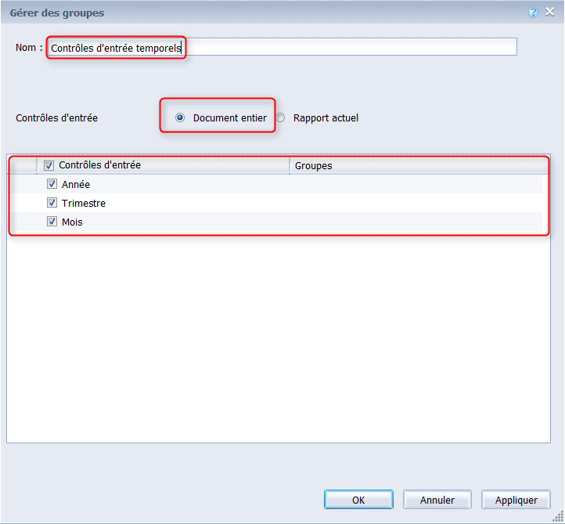The image size is (565, 524).
Task: Uncheck the Trimestre checkbox
Action: pyautogui.click(x=52, y=203)
